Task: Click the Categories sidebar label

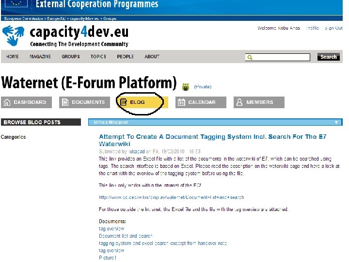Action: (x=13, y=137)
